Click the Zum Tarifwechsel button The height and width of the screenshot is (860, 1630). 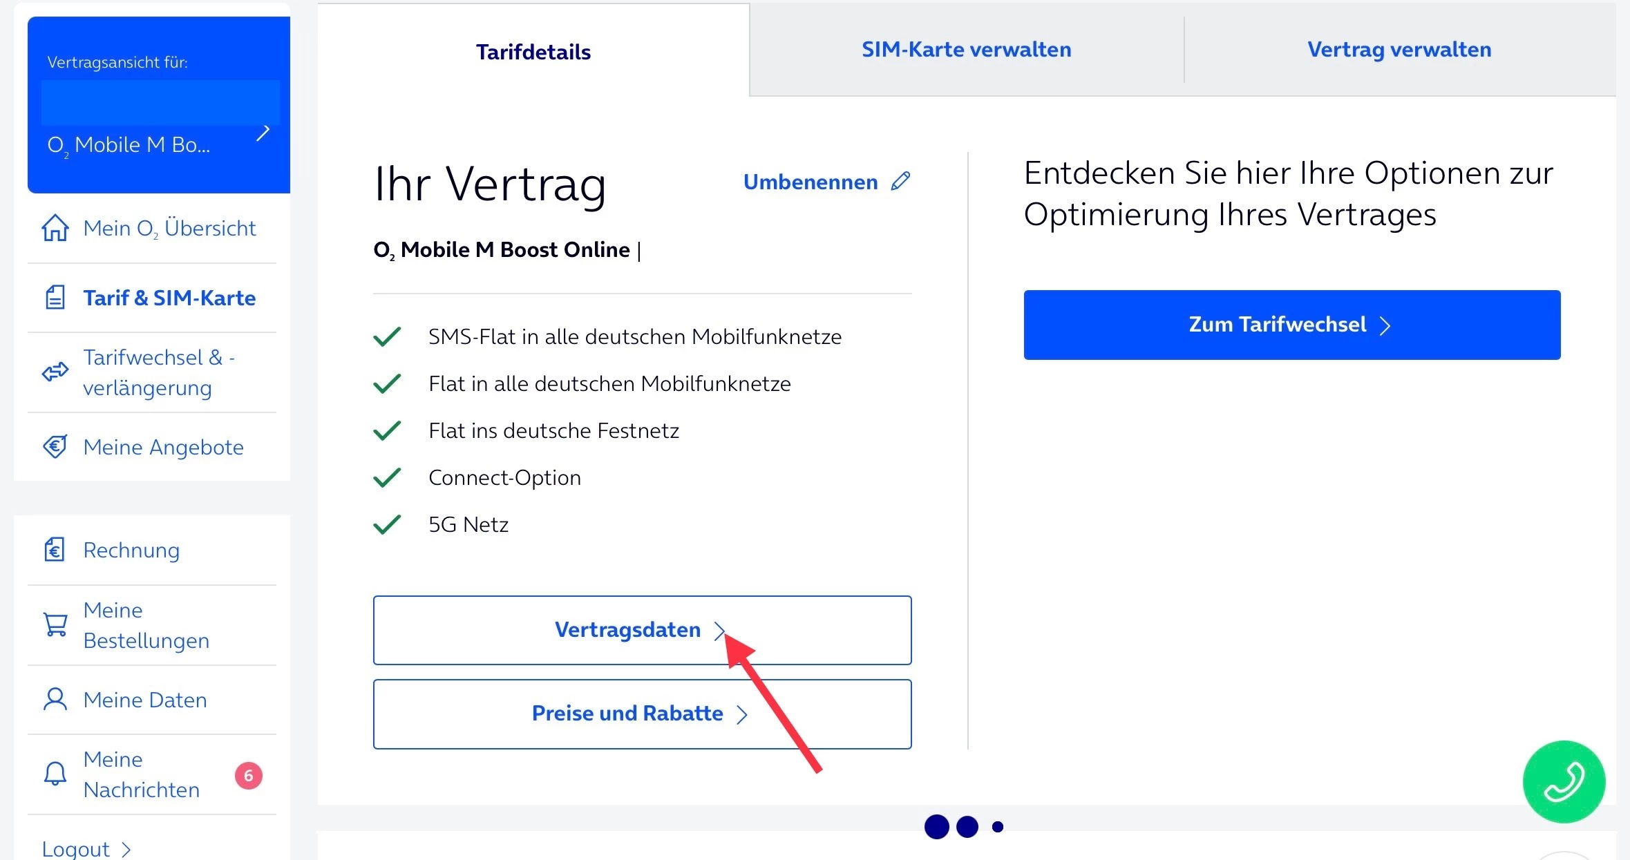1291,325
